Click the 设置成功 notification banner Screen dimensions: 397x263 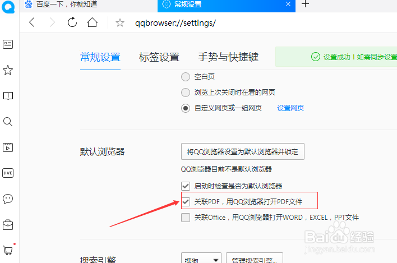pos(336,57)
